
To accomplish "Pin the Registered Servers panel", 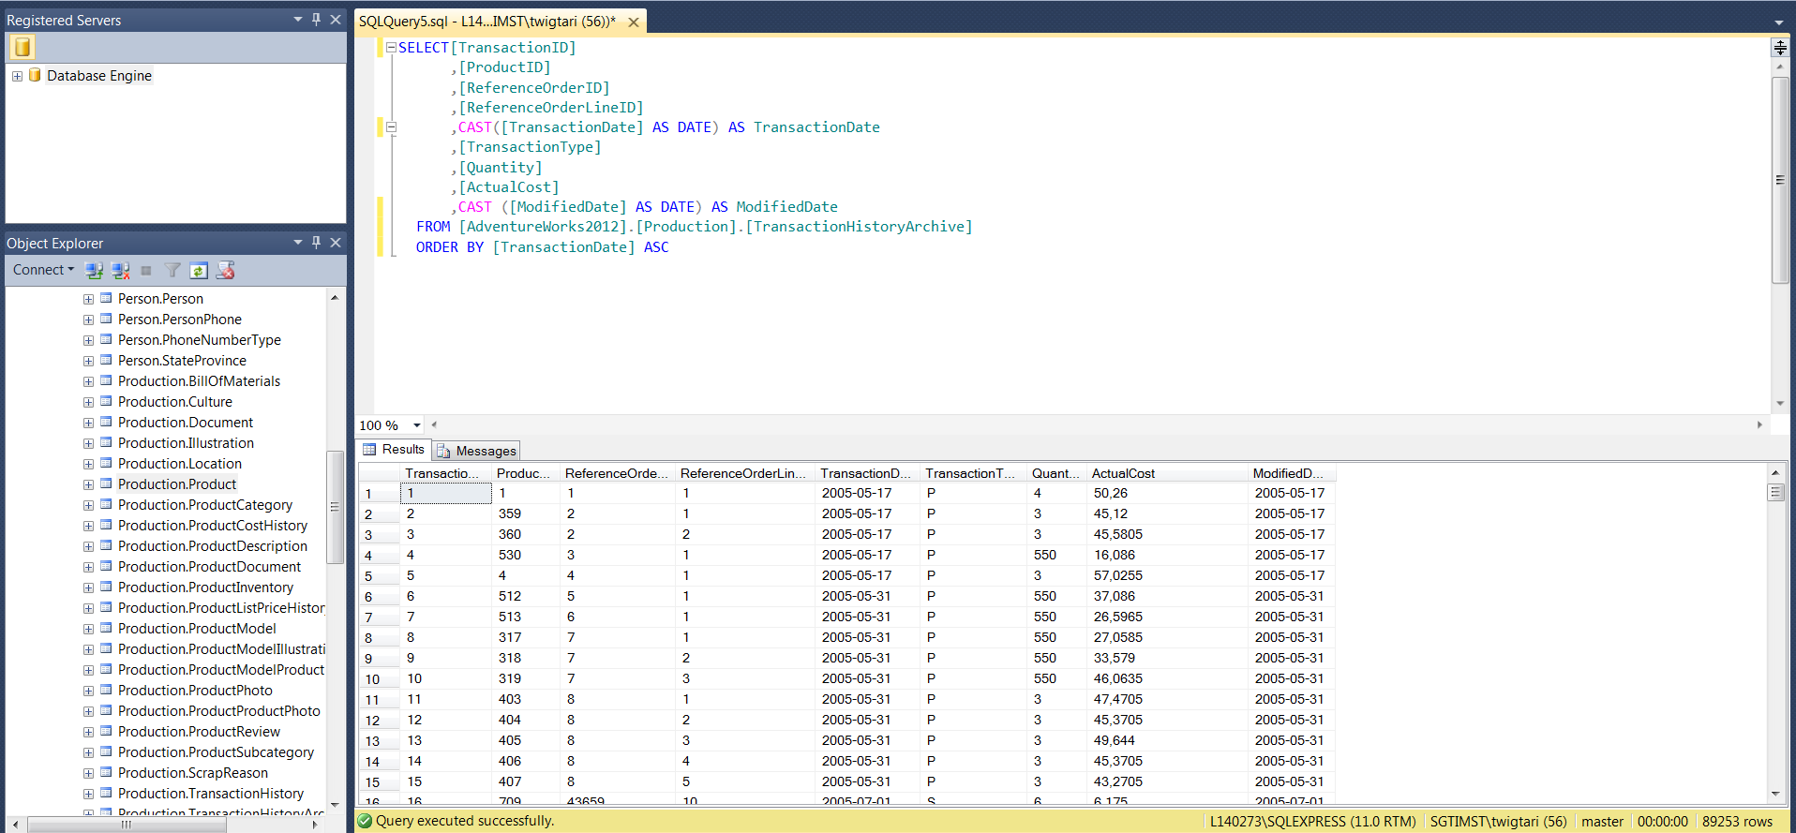I will [317, 20].
